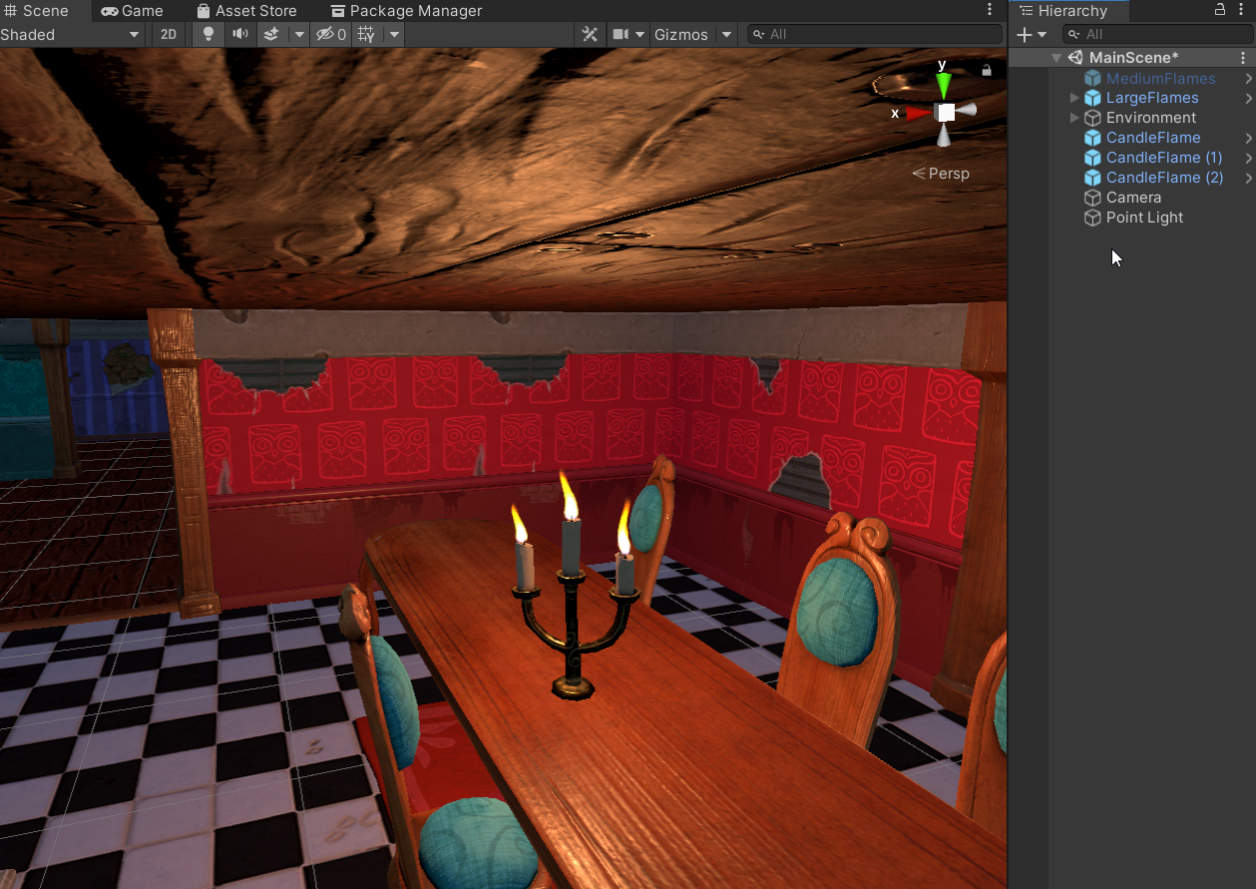
Task: Expand the LargeFlames hierarchy item
Action: [x=1074, y=98]
